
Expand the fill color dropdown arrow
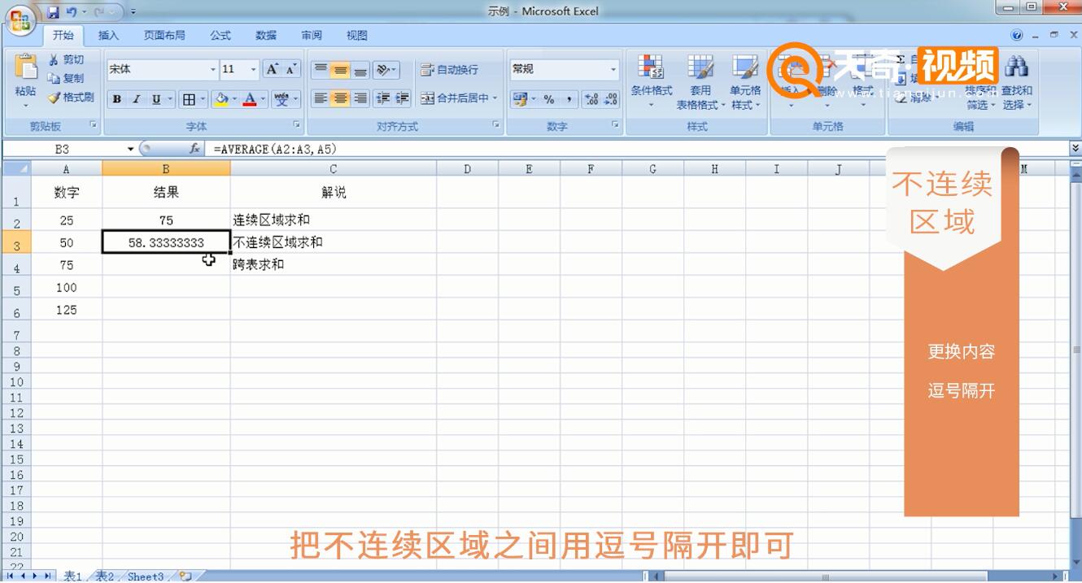coord(234,99)
